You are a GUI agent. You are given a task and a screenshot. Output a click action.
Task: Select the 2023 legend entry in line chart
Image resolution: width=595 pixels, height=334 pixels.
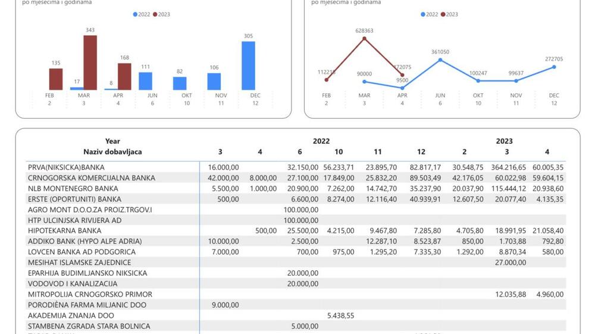click(x=449, y=14)
